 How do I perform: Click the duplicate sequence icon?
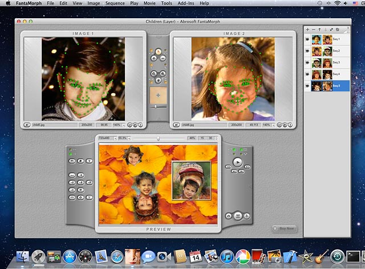pyautogui.click(x=337, y=30)
